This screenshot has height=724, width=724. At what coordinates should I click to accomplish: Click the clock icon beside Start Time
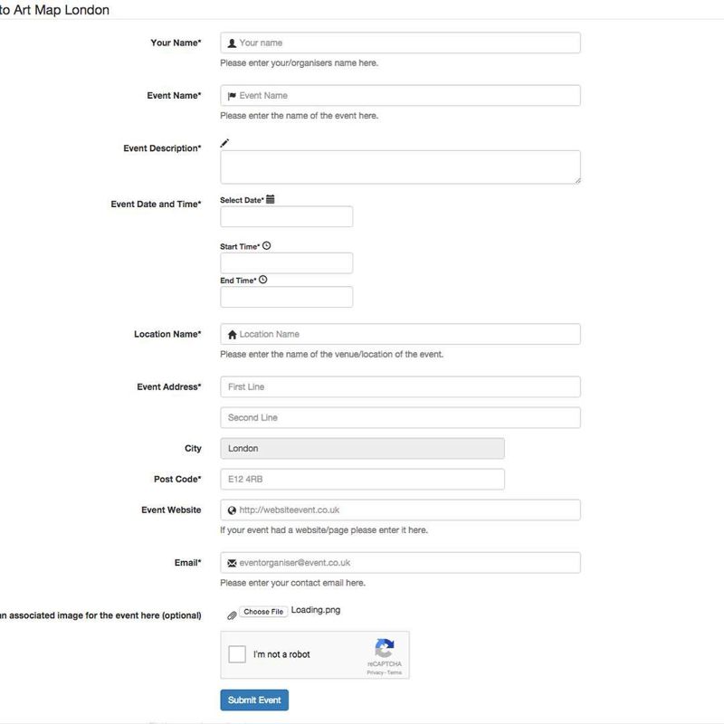[x=266, y=246]
